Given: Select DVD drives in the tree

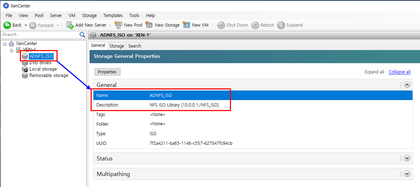Looking at the screenshot, I should pyautogui.click(x=41, y=63).
